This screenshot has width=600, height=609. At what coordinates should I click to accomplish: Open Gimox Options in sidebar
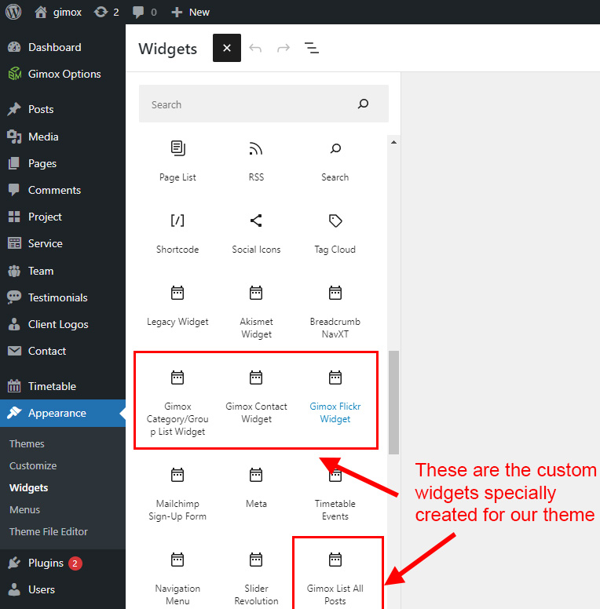[64, 74]
